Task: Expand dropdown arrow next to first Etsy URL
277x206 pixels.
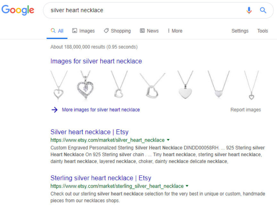Action: pos(168,140)
